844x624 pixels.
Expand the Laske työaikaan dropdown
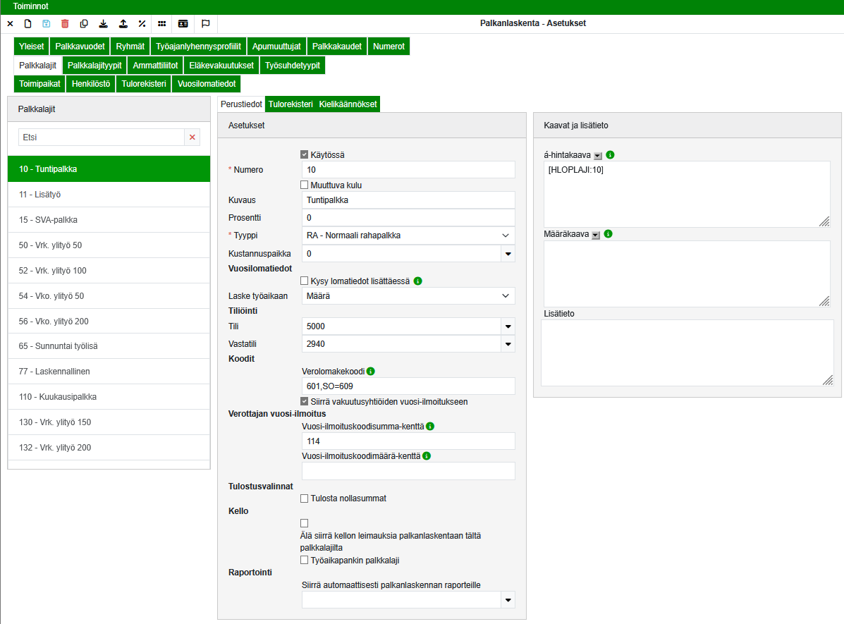(408, 296)
